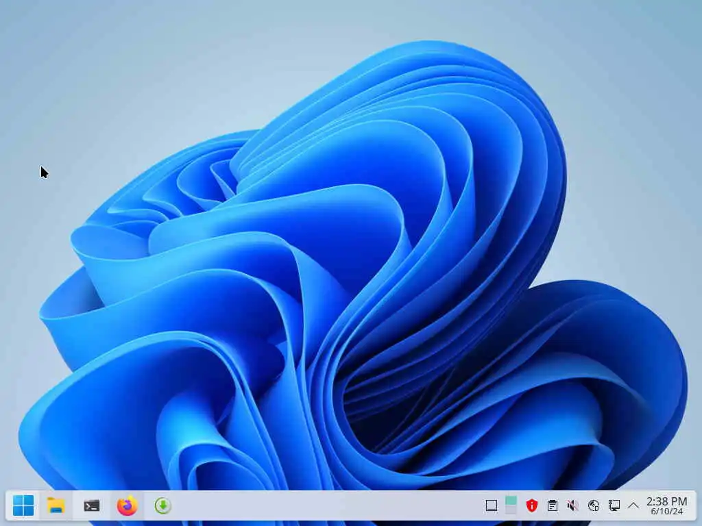Open the Windows-style start menu launcher
Image resolution: width=702 pixels, height=526 pixels.
click(23, 505)
